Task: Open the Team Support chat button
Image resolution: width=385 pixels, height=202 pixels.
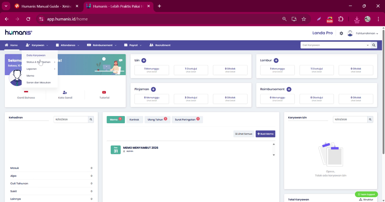Action: point(366,194)
